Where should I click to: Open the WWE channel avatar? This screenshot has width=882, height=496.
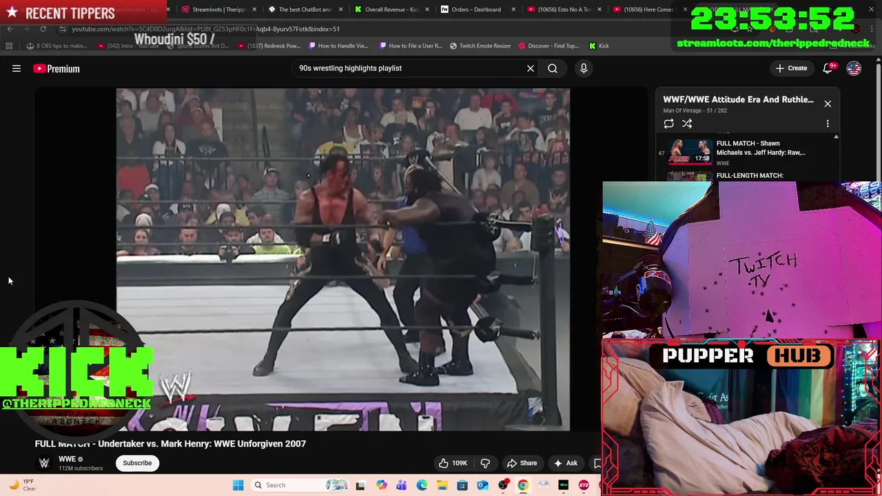point(44,463)
